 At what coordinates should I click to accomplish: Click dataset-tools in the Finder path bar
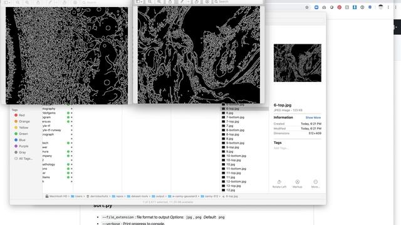(x=138, y=196)
